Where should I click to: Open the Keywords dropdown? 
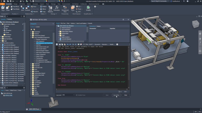pyautogui.click(x=98, y=44)
